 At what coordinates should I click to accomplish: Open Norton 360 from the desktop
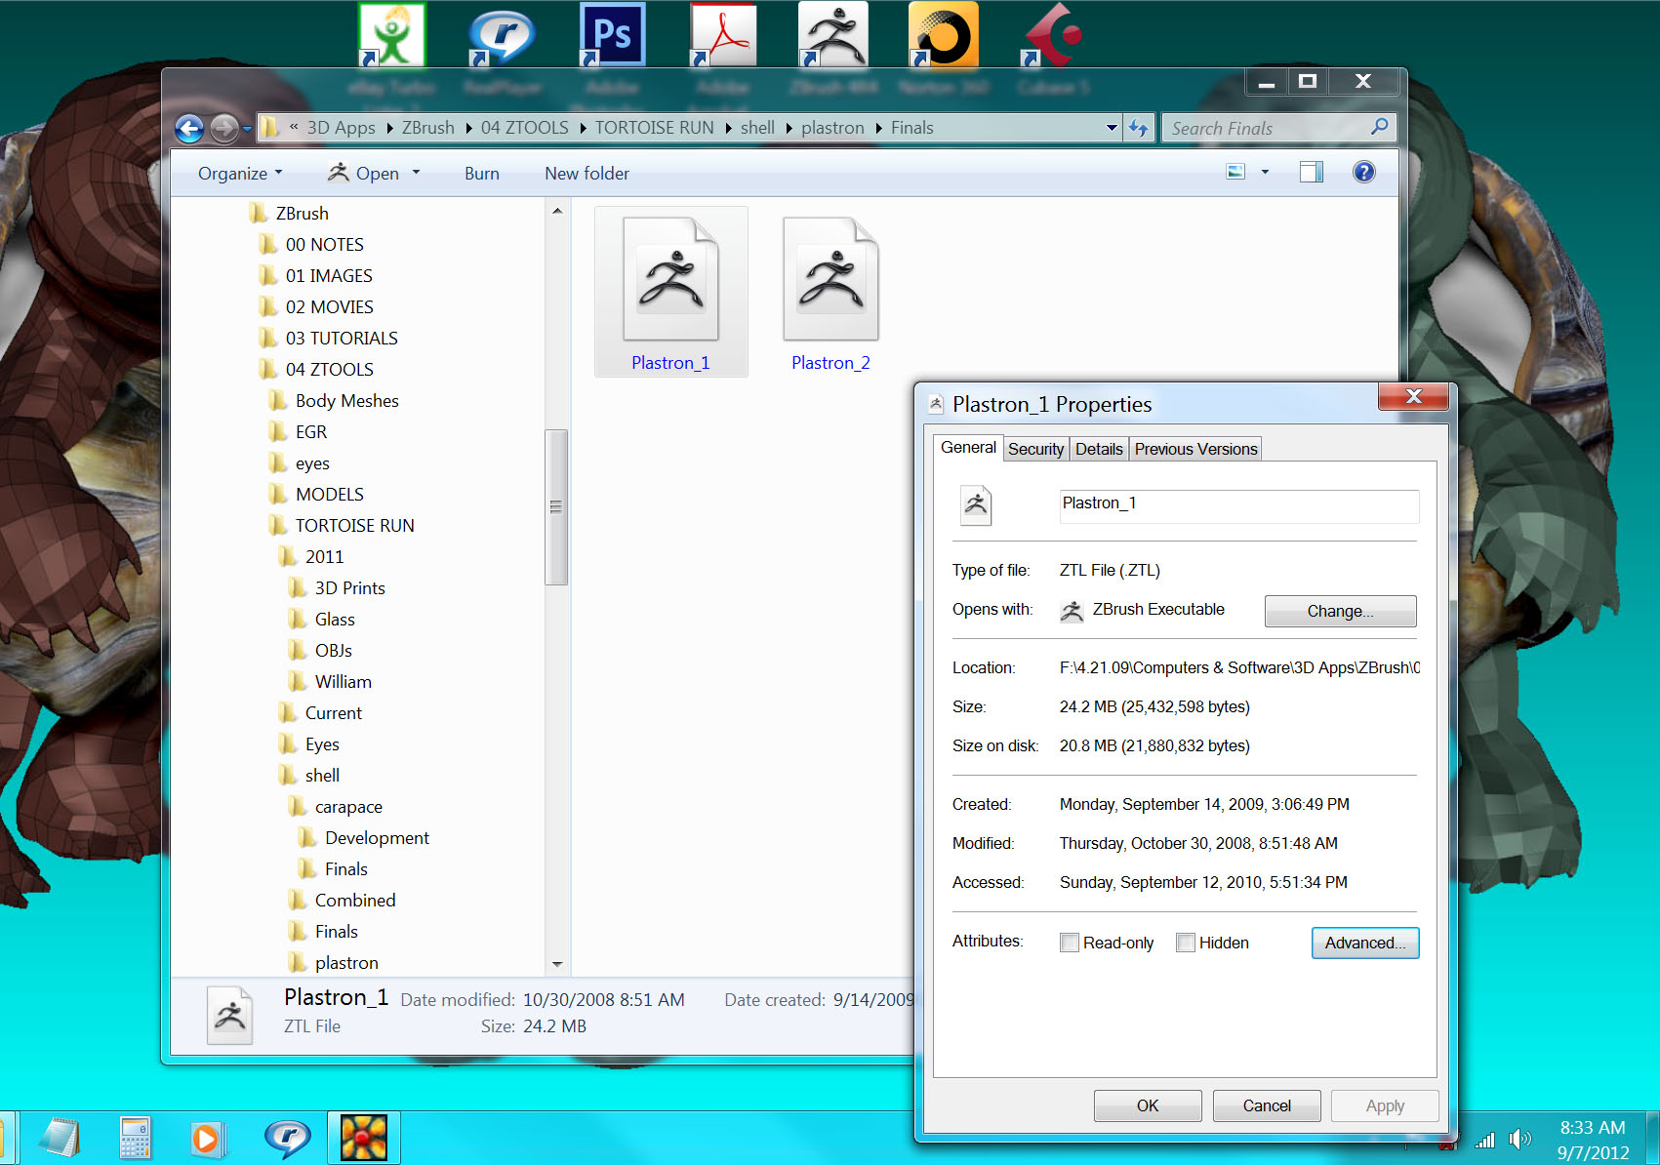tap(943, 34)
